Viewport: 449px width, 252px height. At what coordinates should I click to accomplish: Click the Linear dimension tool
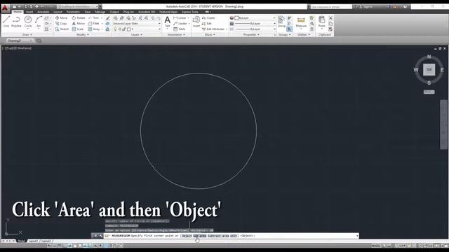tap(180, 18)
